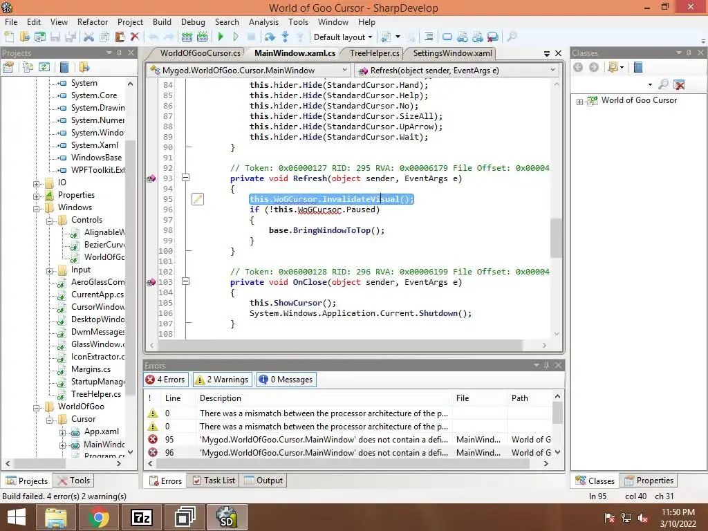The width and height of the screenshot is (708, 531).
Task: Click the edit pencil marker on line 95
Action: (x=197, y=199)
